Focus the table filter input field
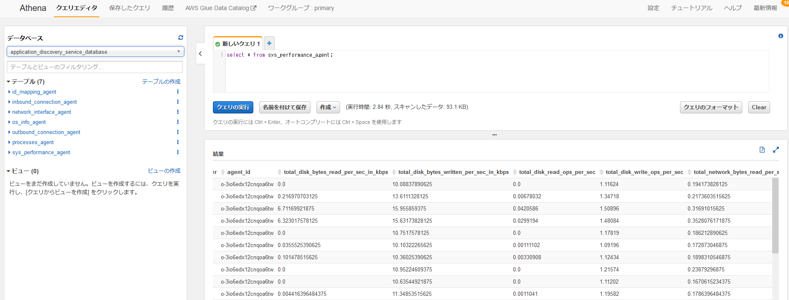789x300 pixels. (95, 67)
